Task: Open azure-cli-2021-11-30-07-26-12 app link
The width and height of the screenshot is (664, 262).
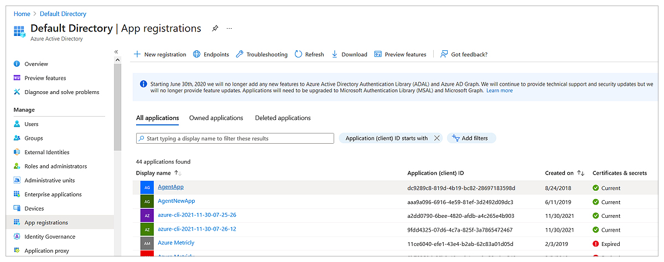Action: [197, 229]
